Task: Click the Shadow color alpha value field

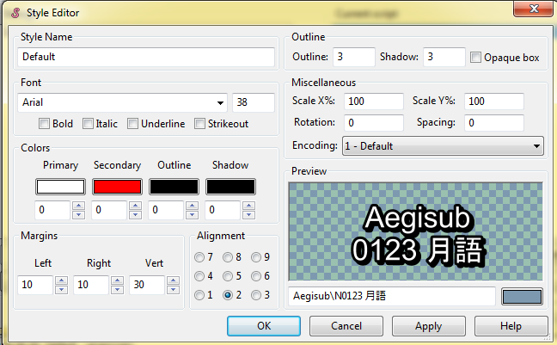Action: pyautogui.click(x=223, y=210)
